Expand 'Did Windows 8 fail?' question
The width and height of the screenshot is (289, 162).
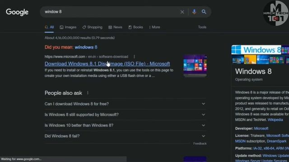click(126, 136)
